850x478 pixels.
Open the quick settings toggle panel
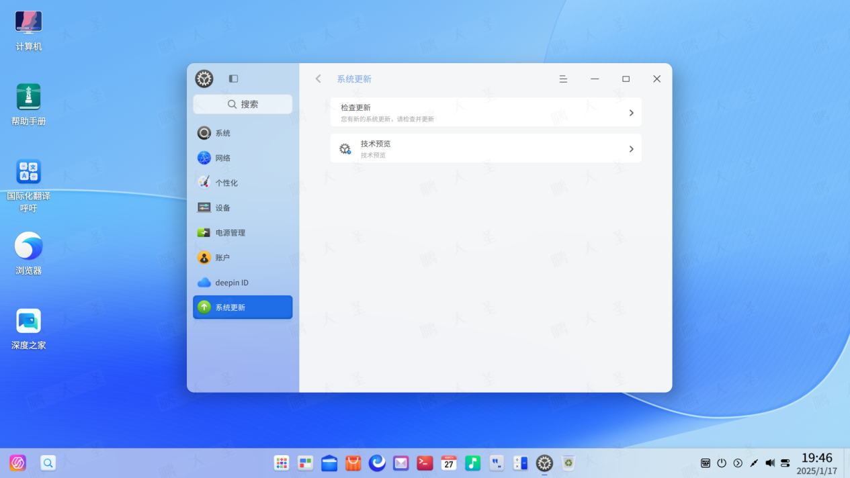[x=785, y=463]
